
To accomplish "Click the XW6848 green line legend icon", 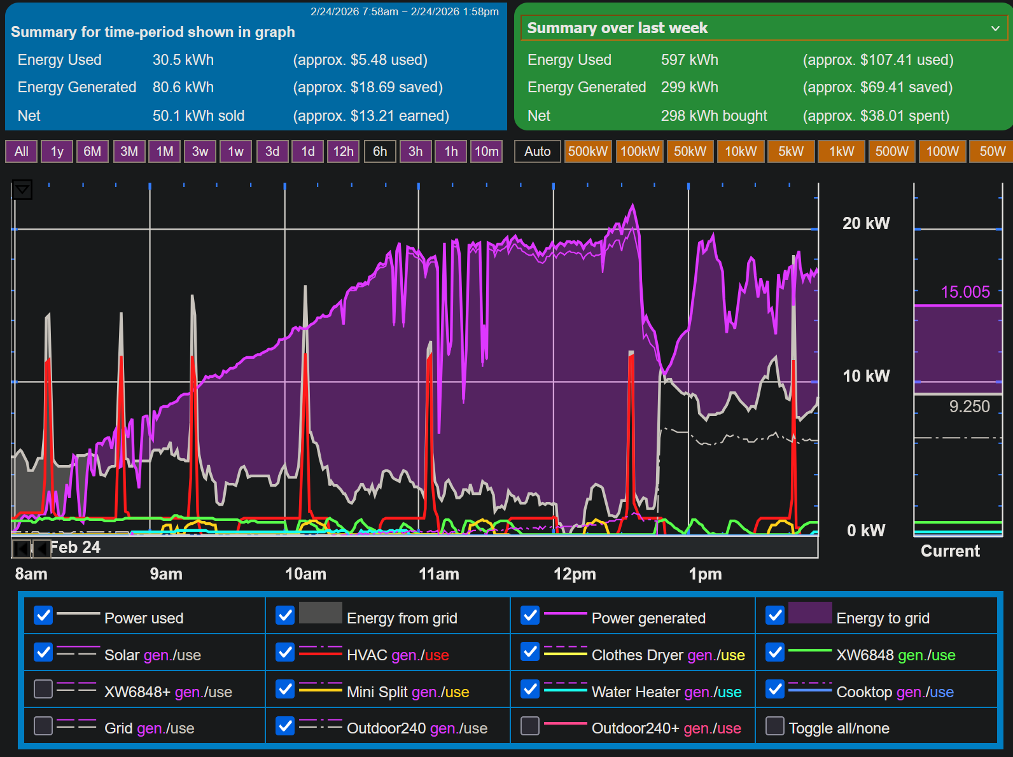I will tap(809, 651).
